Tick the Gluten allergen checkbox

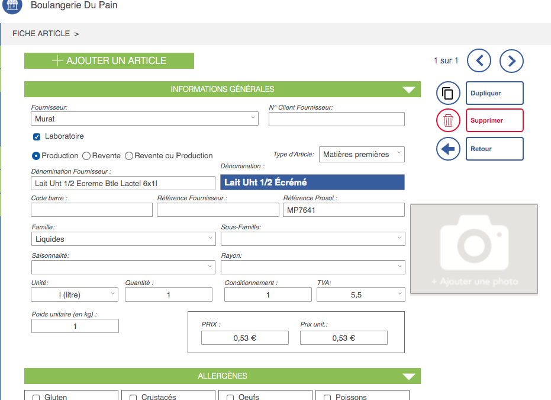pyautogui.click(x=36, y=397)
